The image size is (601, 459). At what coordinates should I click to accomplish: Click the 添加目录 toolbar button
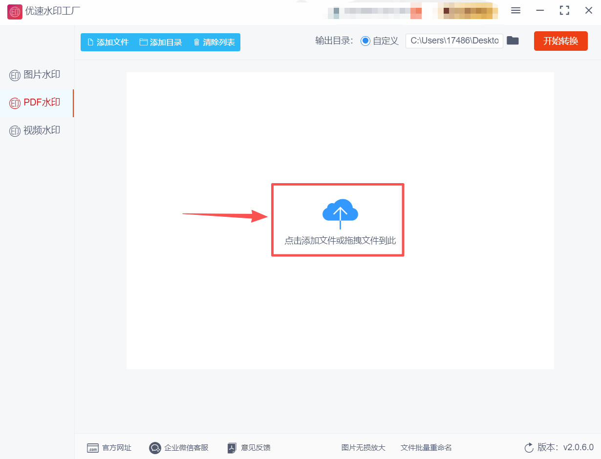[161, 42]
